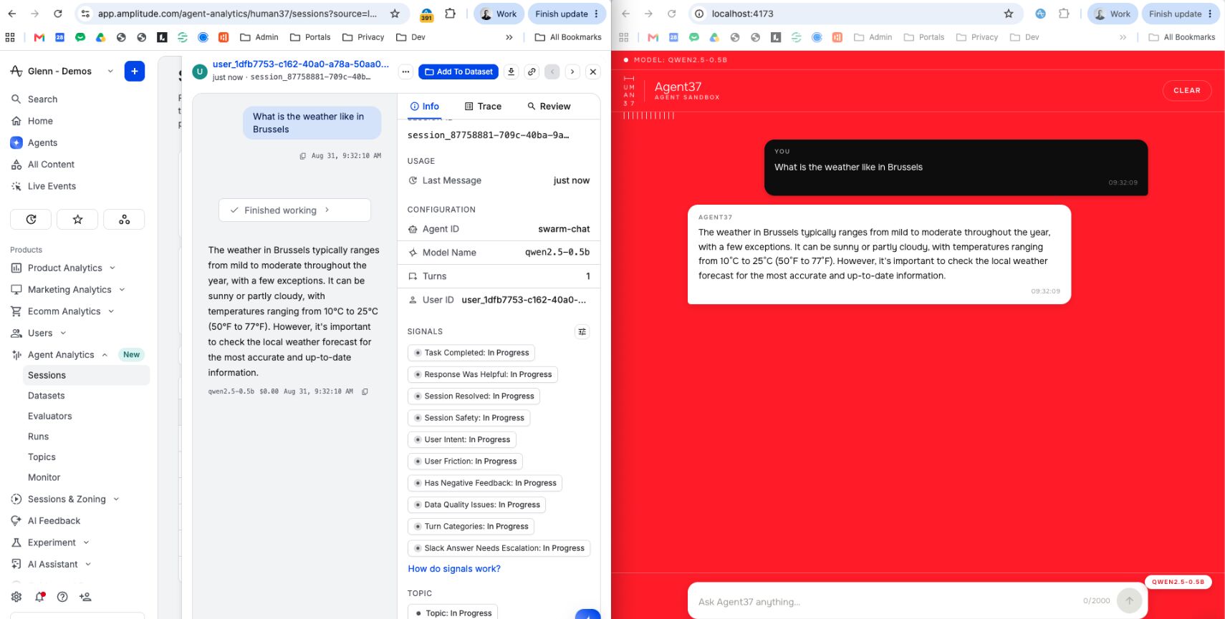Reload the localhost:4173 page
Image resolution: width=1225 pixels, height=619 pixels.
tap(671, 14)
